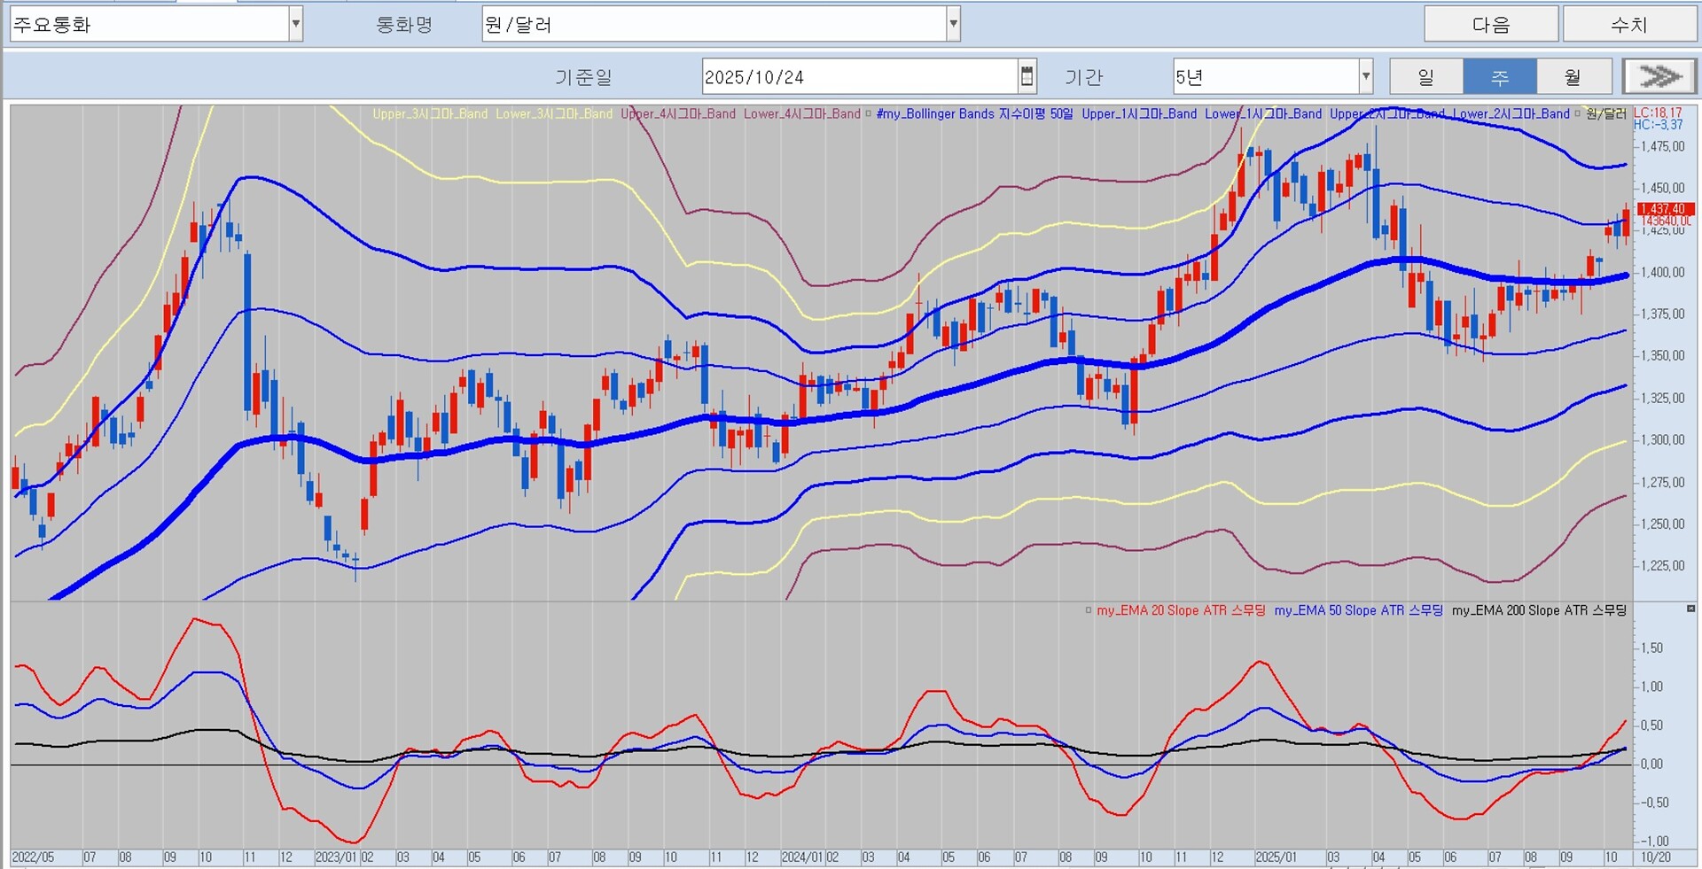Click the 2025/01 date axis label
Screen dimensions: 1702x869
coord(1276,857)
